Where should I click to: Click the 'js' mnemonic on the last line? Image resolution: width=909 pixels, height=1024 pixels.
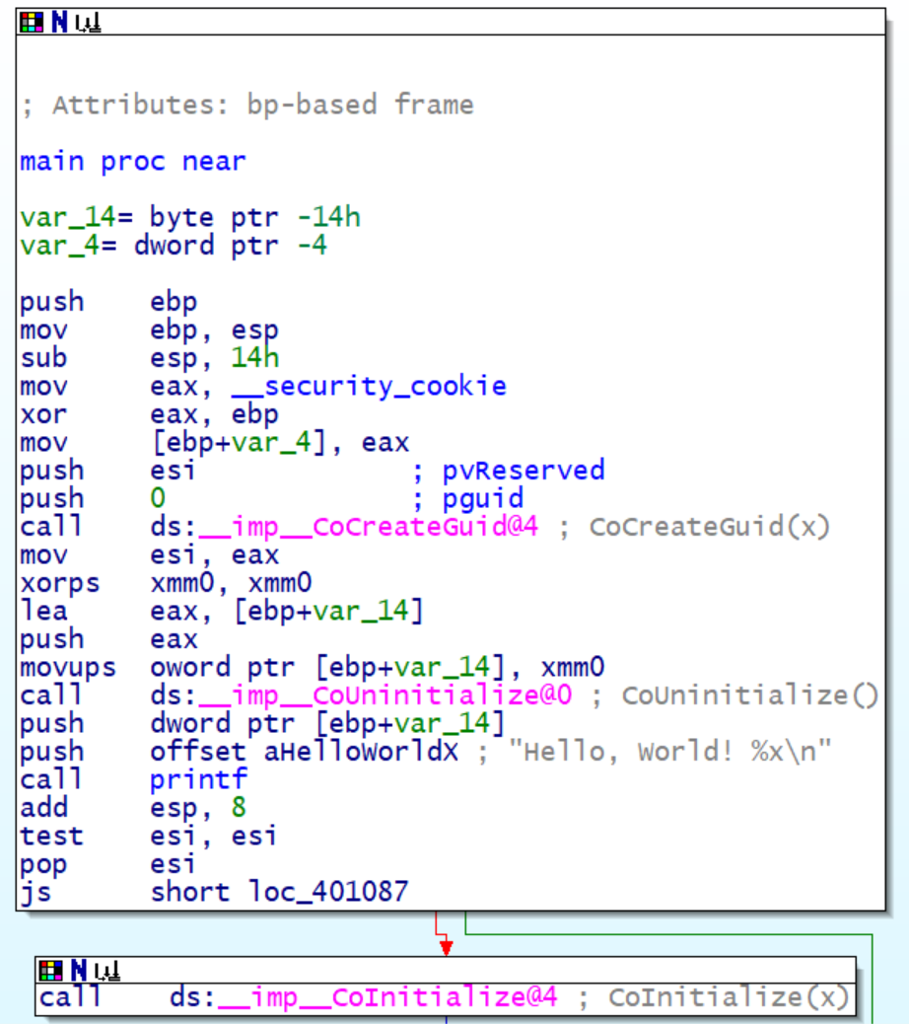pyautogui.click(x=35, y=892)
